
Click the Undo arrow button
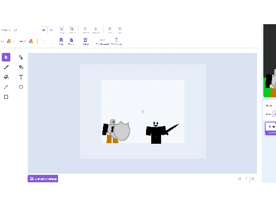point(44,30)
